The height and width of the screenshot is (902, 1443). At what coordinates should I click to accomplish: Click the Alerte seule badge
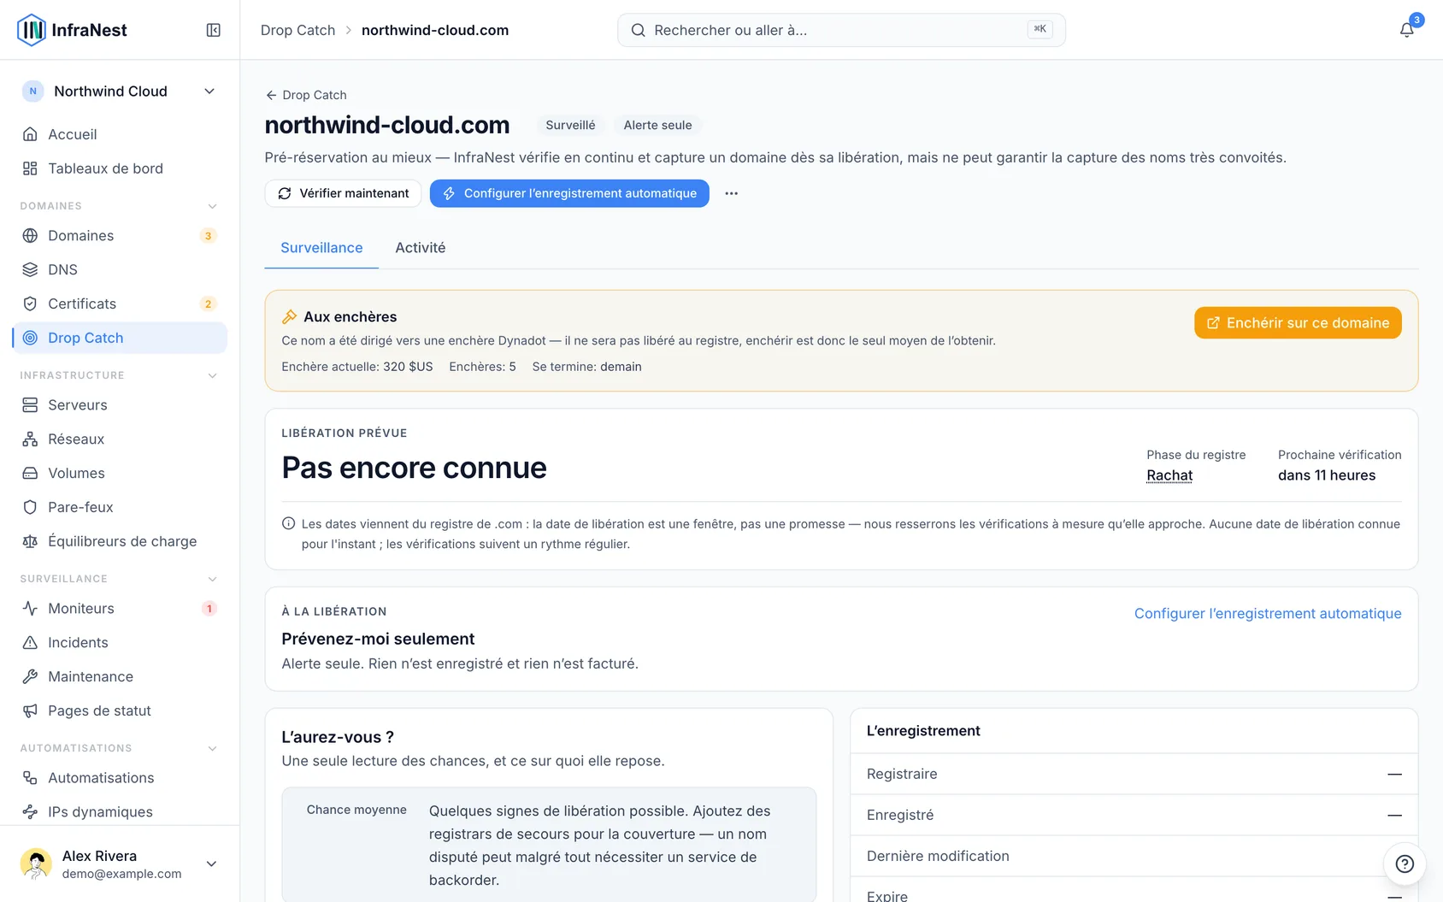tap(657, 125)
